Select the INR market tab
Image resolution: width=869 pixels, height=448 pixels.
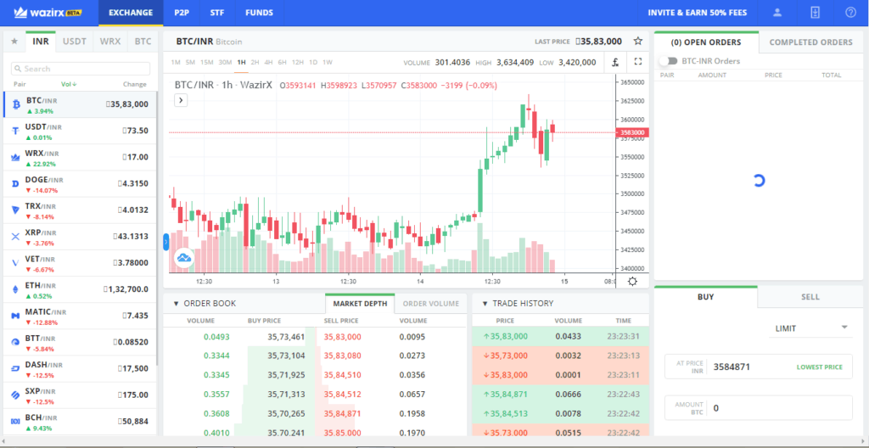(x=41, y=42)
